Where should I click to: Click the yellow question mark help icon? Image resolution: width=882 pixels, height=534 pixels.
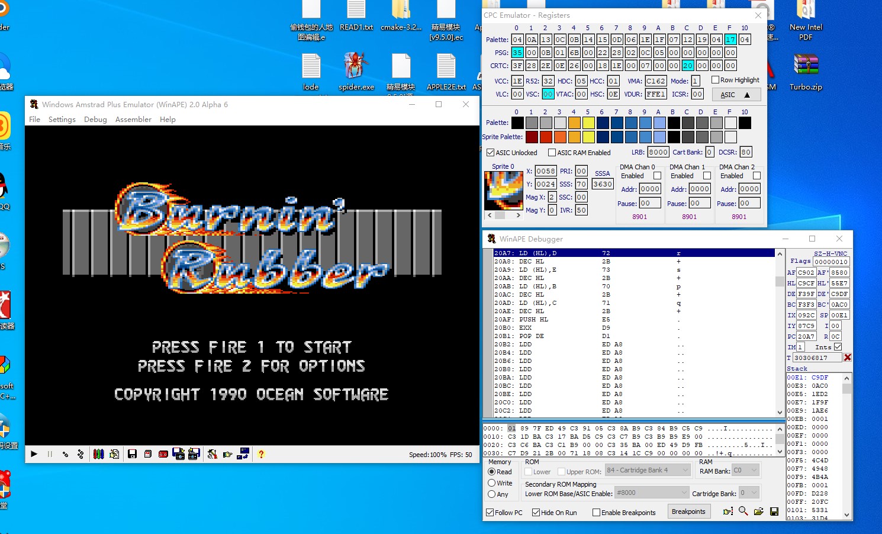point(261,454)
